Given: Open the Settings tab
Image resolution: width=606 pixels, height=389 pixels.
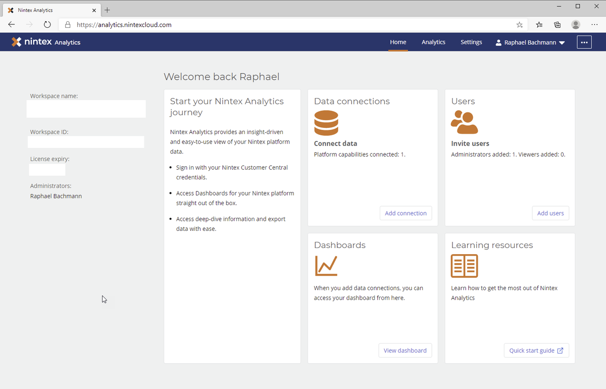Looking at the screenshot, I should coord(471,42).
